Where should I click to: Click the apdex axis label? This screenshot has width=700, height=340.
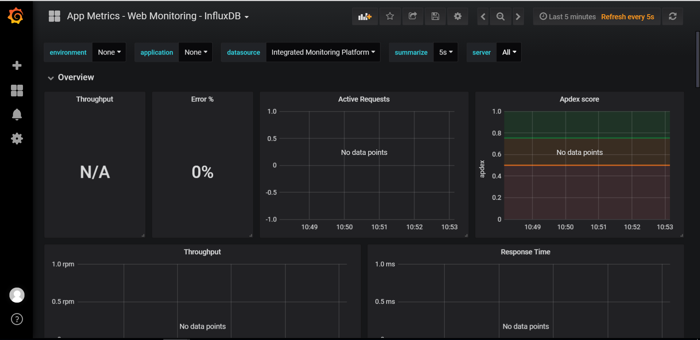tap(482, 169)
